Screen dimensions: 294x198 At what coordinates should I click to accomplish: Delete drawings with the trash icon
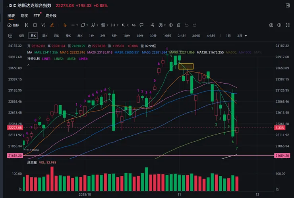point(178,25)
